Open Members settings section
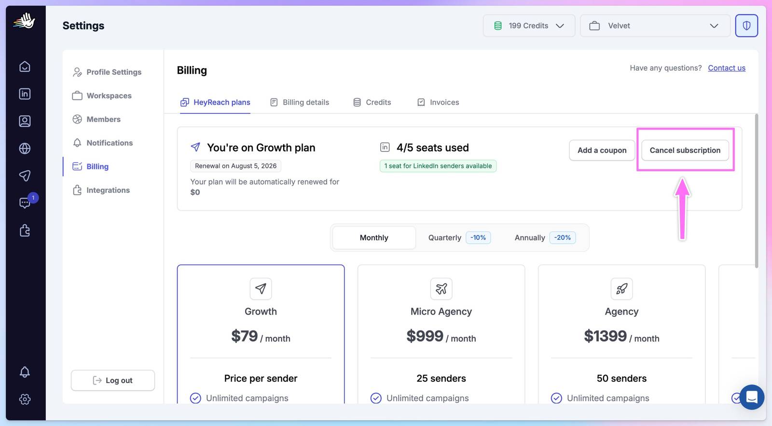This screenshot has width=772, height=426. pyautogui.click(x=96, y=119)
